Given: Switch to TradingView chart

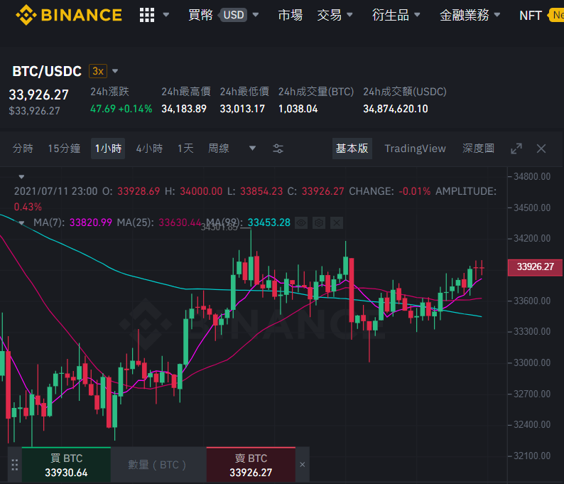Looking at the screenshot, I should (415, 149).
